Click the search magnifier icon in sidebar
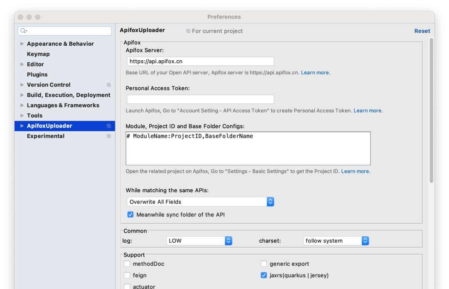Viewport: 449px width, 289px height. (x=23, y=31)
